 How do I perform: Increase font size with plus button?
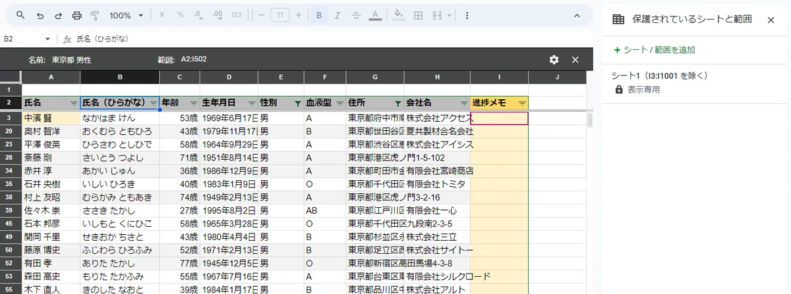coord(299,15)
